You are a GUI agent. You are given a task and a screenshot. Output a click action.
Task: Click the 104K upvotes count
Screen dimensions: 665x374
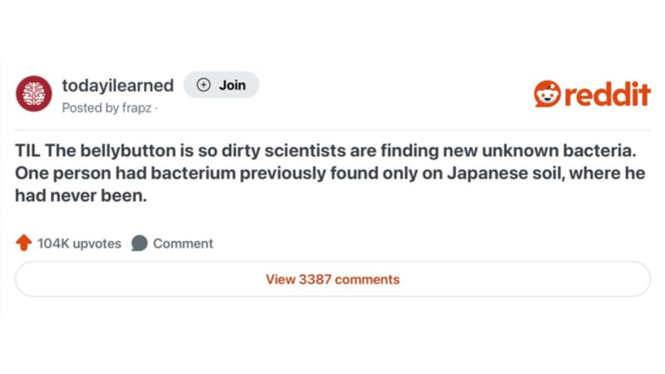(x=79, y=244)
